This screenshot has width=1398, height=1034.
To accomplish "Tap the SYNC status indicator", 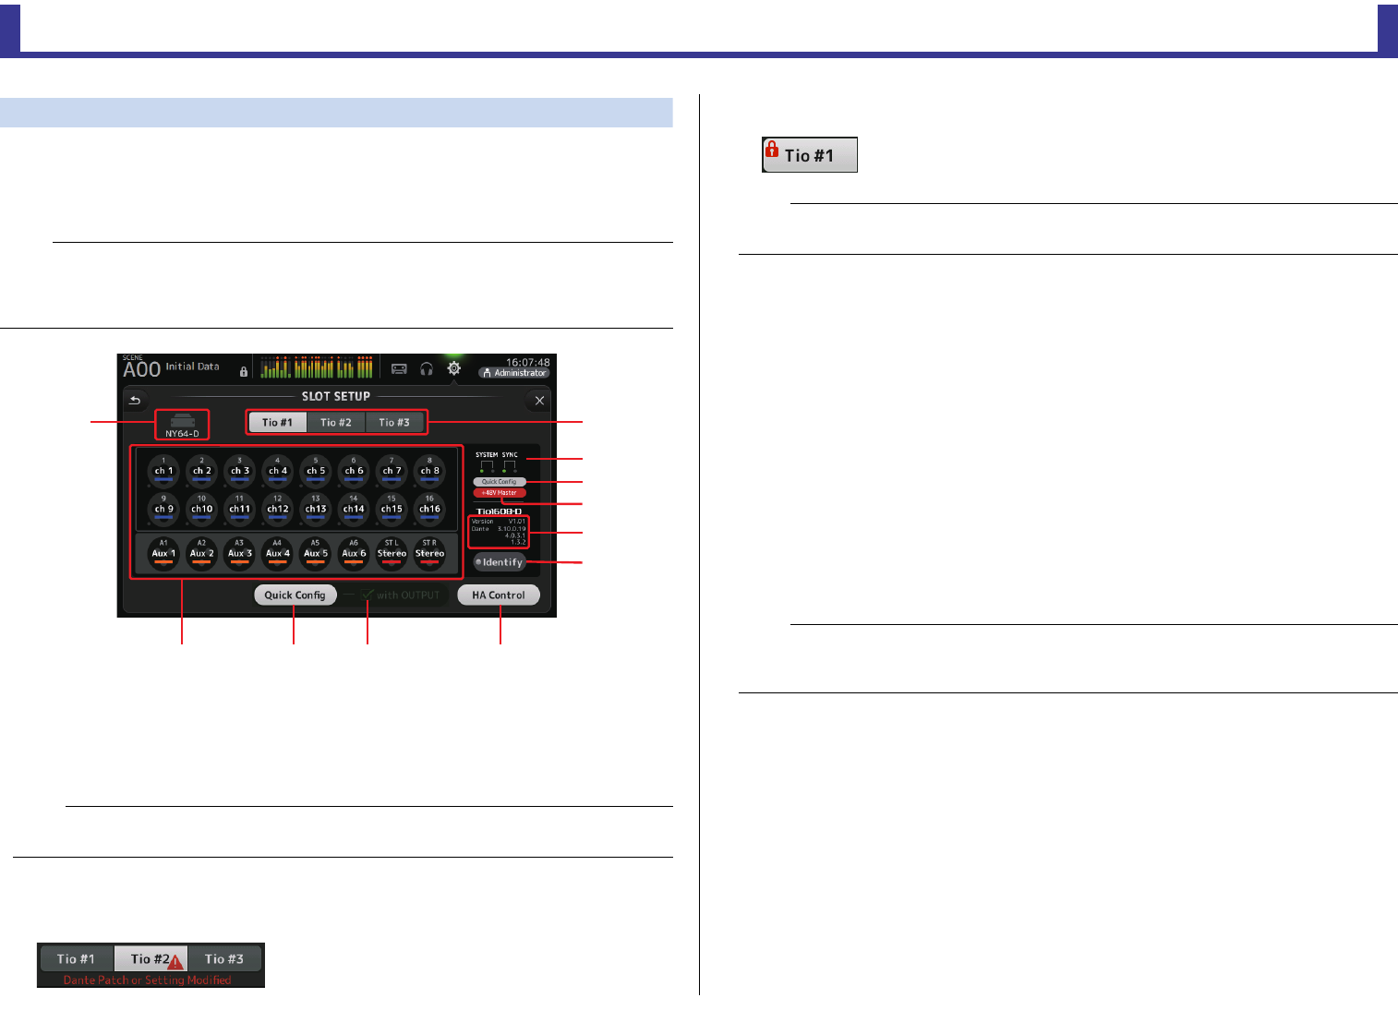I will tap(510, 463).
